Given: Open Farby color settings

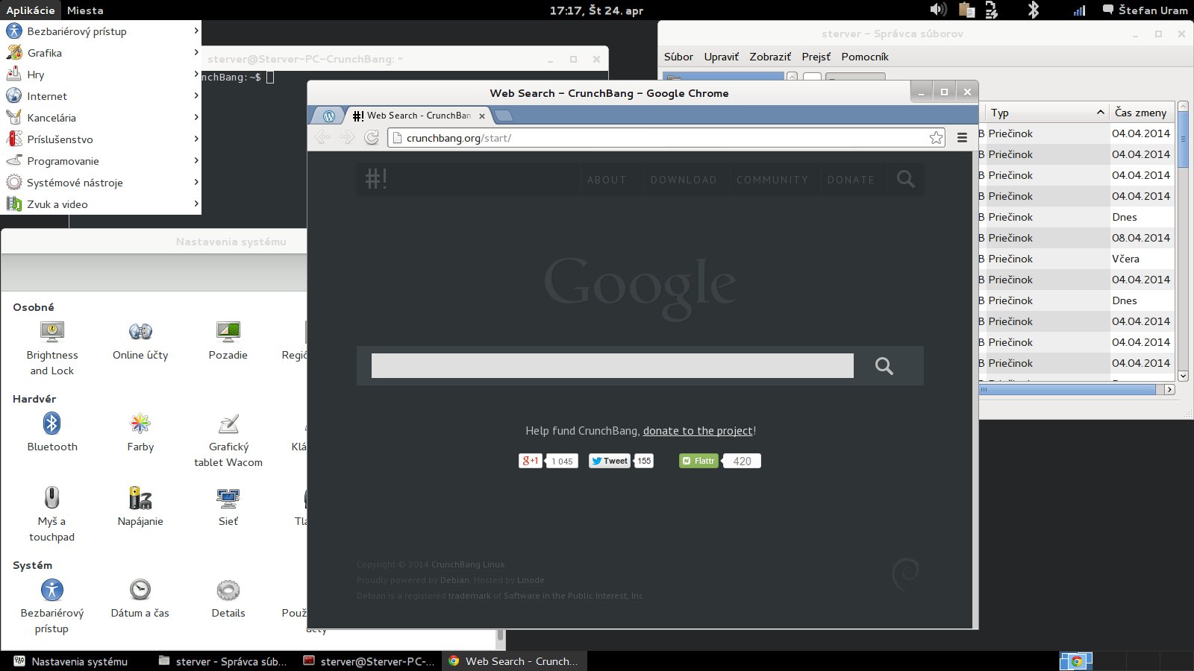Looking at the screenshot, I should click(140, 432).
